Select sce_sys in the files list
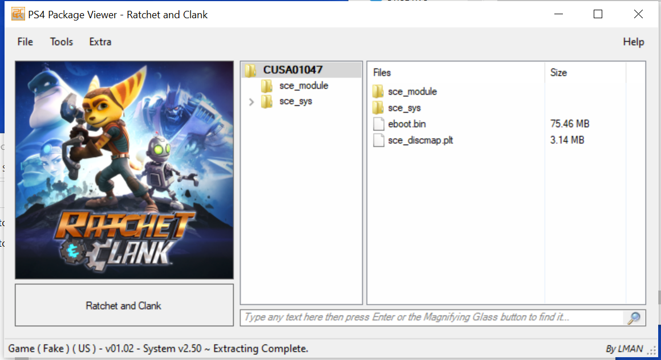 tap(404, 108)
